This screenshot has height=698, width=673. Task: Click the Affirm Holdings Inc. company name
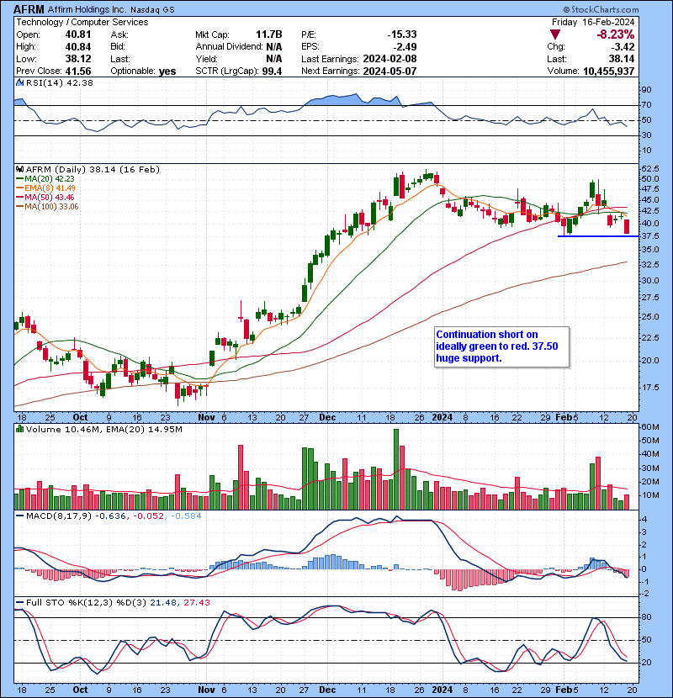click(87, 9)
